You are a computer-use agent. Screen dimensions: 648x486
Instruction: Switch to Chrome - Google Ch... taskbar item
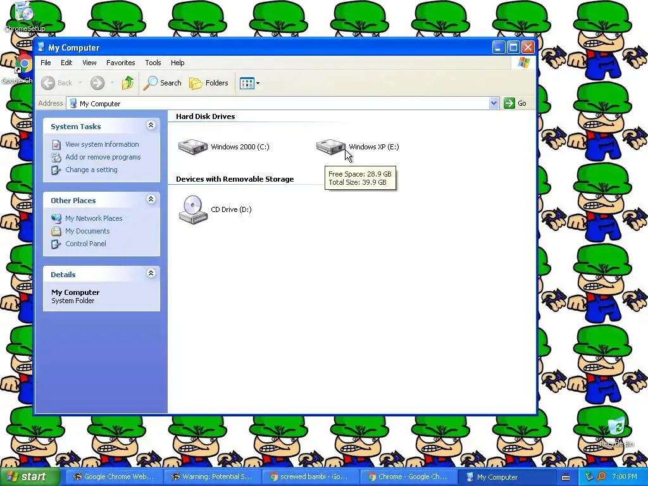(408, 477)
